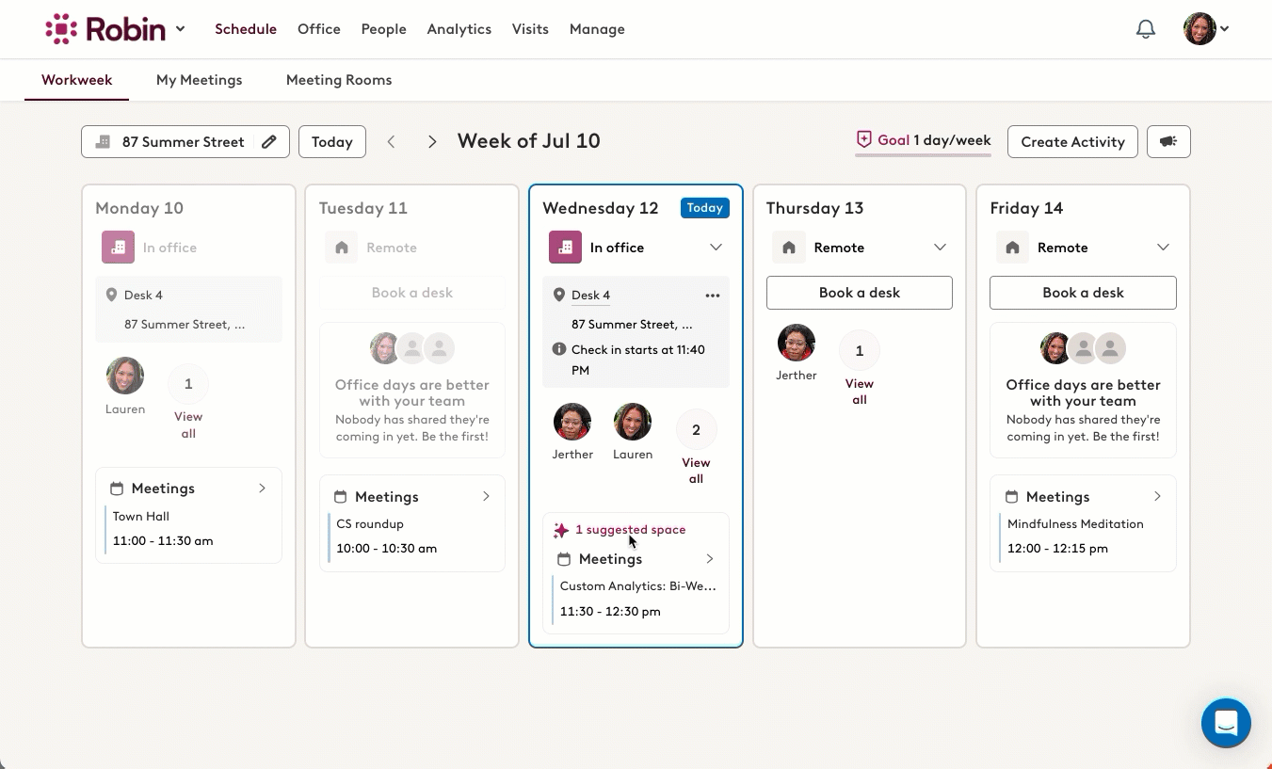Book a desk for Tuesday
Image resolution: width=1272 pixels, height=769 pixels.
point(412,293)
